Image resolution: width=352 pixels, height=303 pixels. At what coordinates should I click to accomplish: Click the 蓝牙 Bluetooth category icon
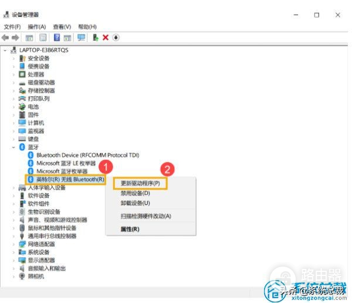pos(22,147)
